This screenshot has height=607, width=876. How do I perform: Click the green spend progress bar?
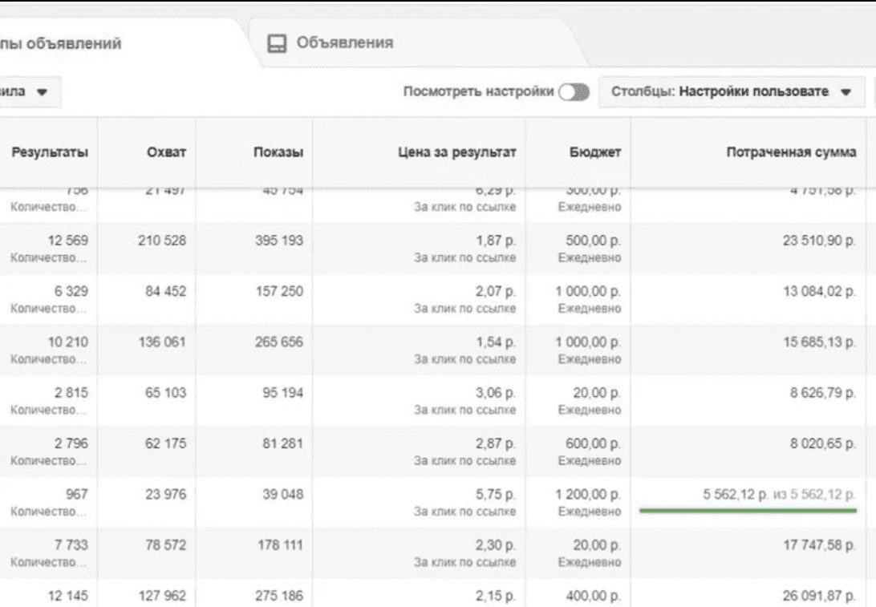tap(748, 510)
